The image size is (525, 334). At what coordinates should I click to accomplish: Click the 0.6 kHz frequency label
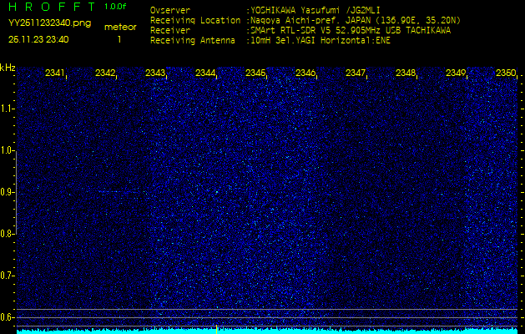[6, 317]
